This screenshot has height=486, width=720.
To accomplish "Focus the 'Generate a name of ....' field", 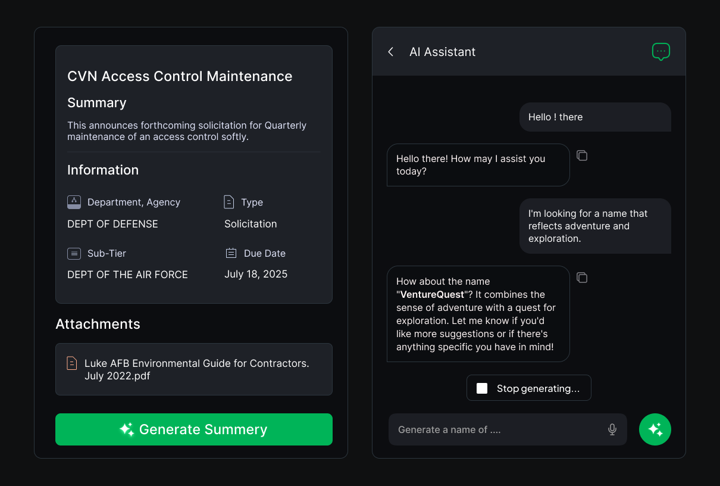I will (508, 429).
